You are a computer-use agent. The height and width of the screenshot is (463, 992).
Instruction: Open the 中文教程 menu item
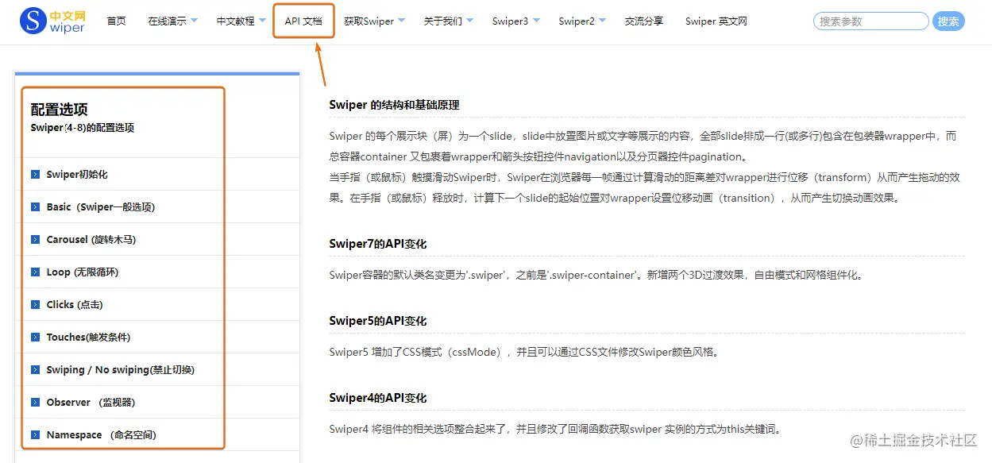coord(235,21)
